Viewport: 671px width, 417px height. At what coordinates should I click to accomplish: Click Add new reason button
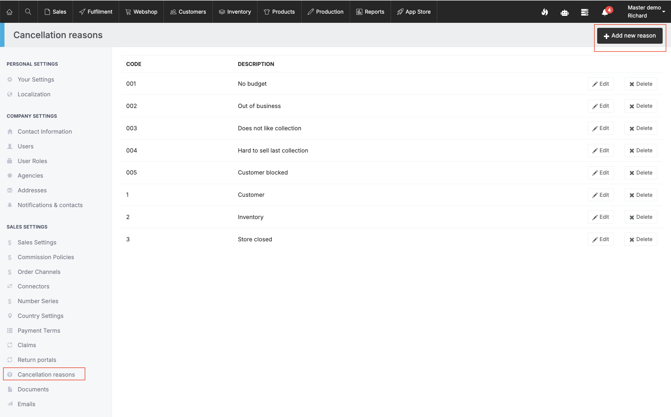pos(629,36)
